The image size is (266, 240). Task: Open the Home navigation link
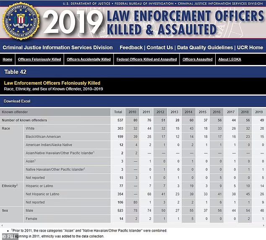8,59
